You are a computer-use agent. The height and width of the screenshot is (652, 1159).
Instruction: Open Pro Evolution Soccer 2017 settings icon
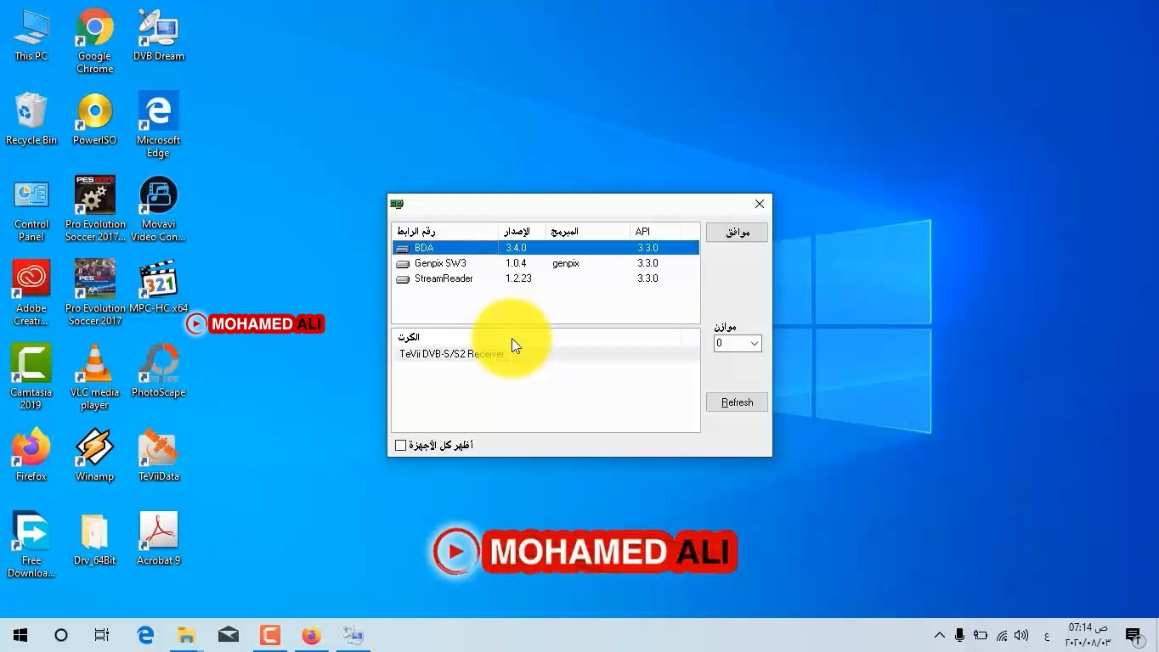click(x=94, y=210)
